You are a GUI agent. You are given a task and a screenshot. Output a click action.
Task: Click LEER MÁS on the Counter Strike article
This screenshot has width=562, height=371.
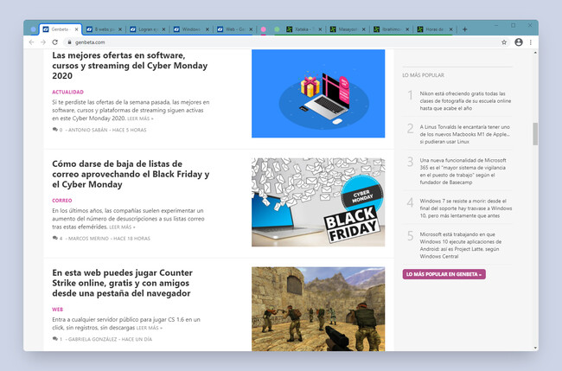149,328
